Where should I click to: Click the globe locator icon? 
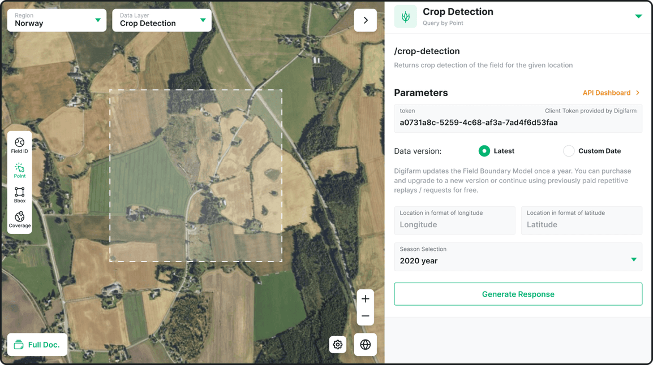[365, 345]
